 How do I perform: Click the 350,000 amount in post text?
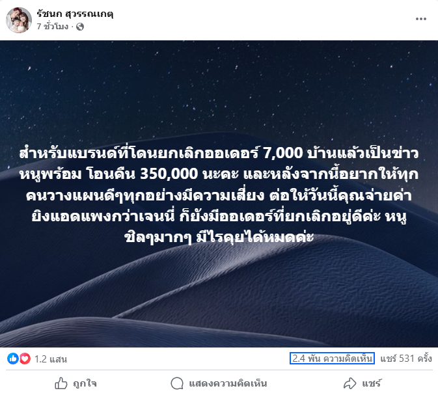[169, 174]
